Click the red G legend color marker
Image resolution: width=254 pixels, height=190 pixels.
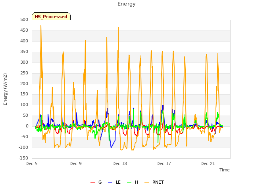click(92, 183)
